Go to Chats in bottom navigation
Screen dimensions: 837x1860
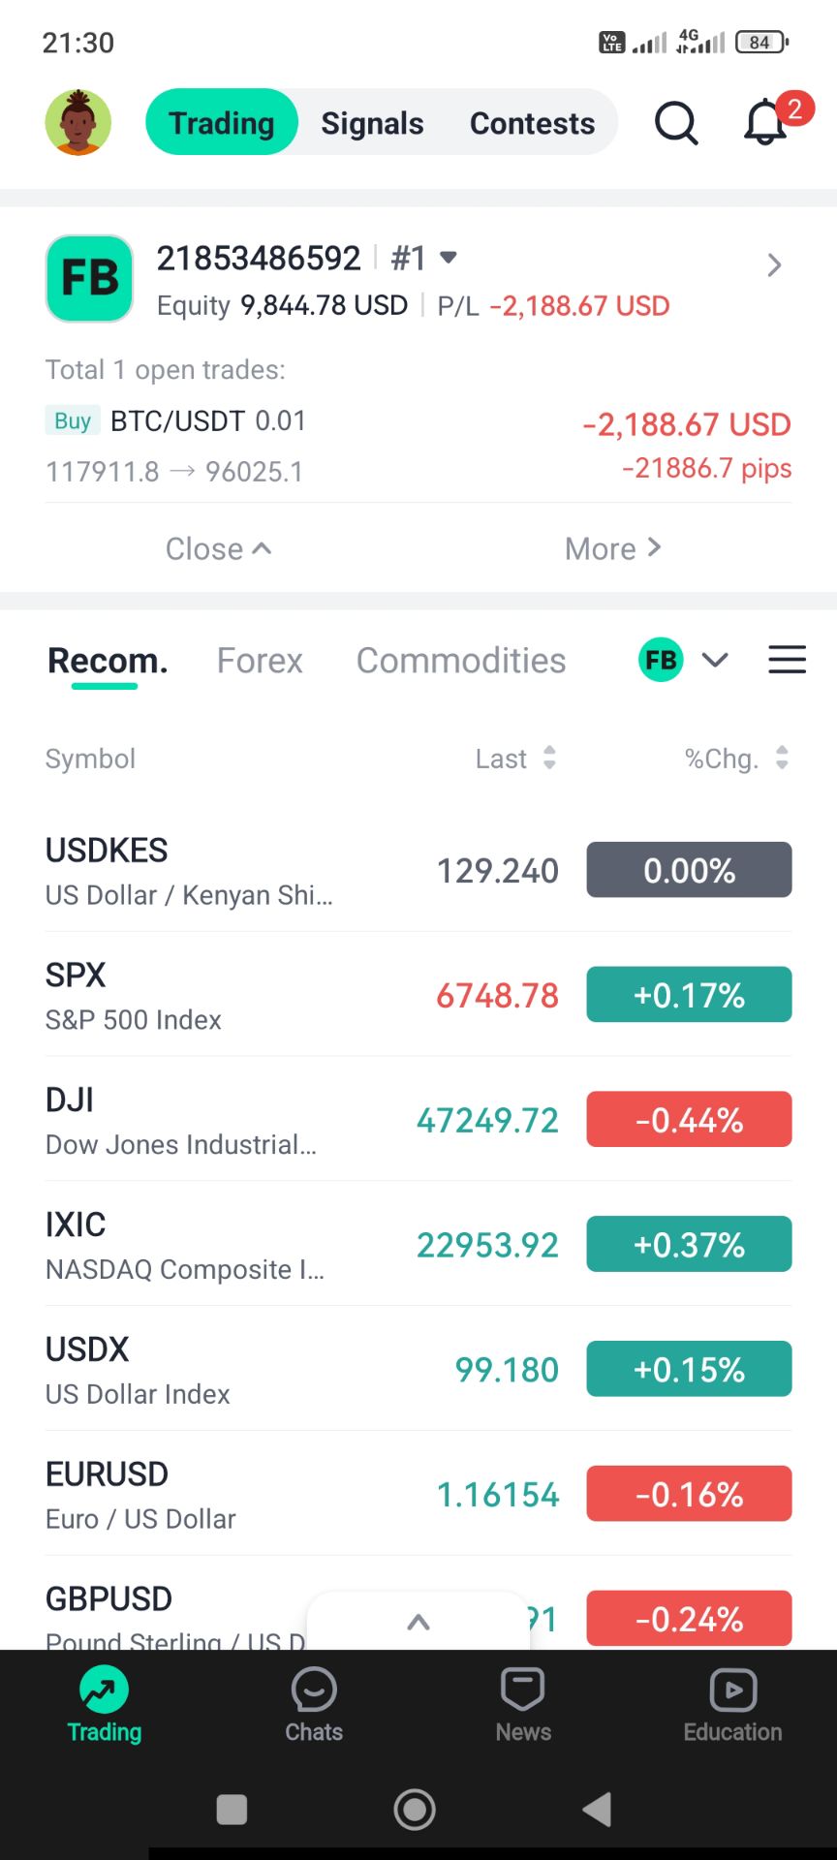click(314, 1705)
